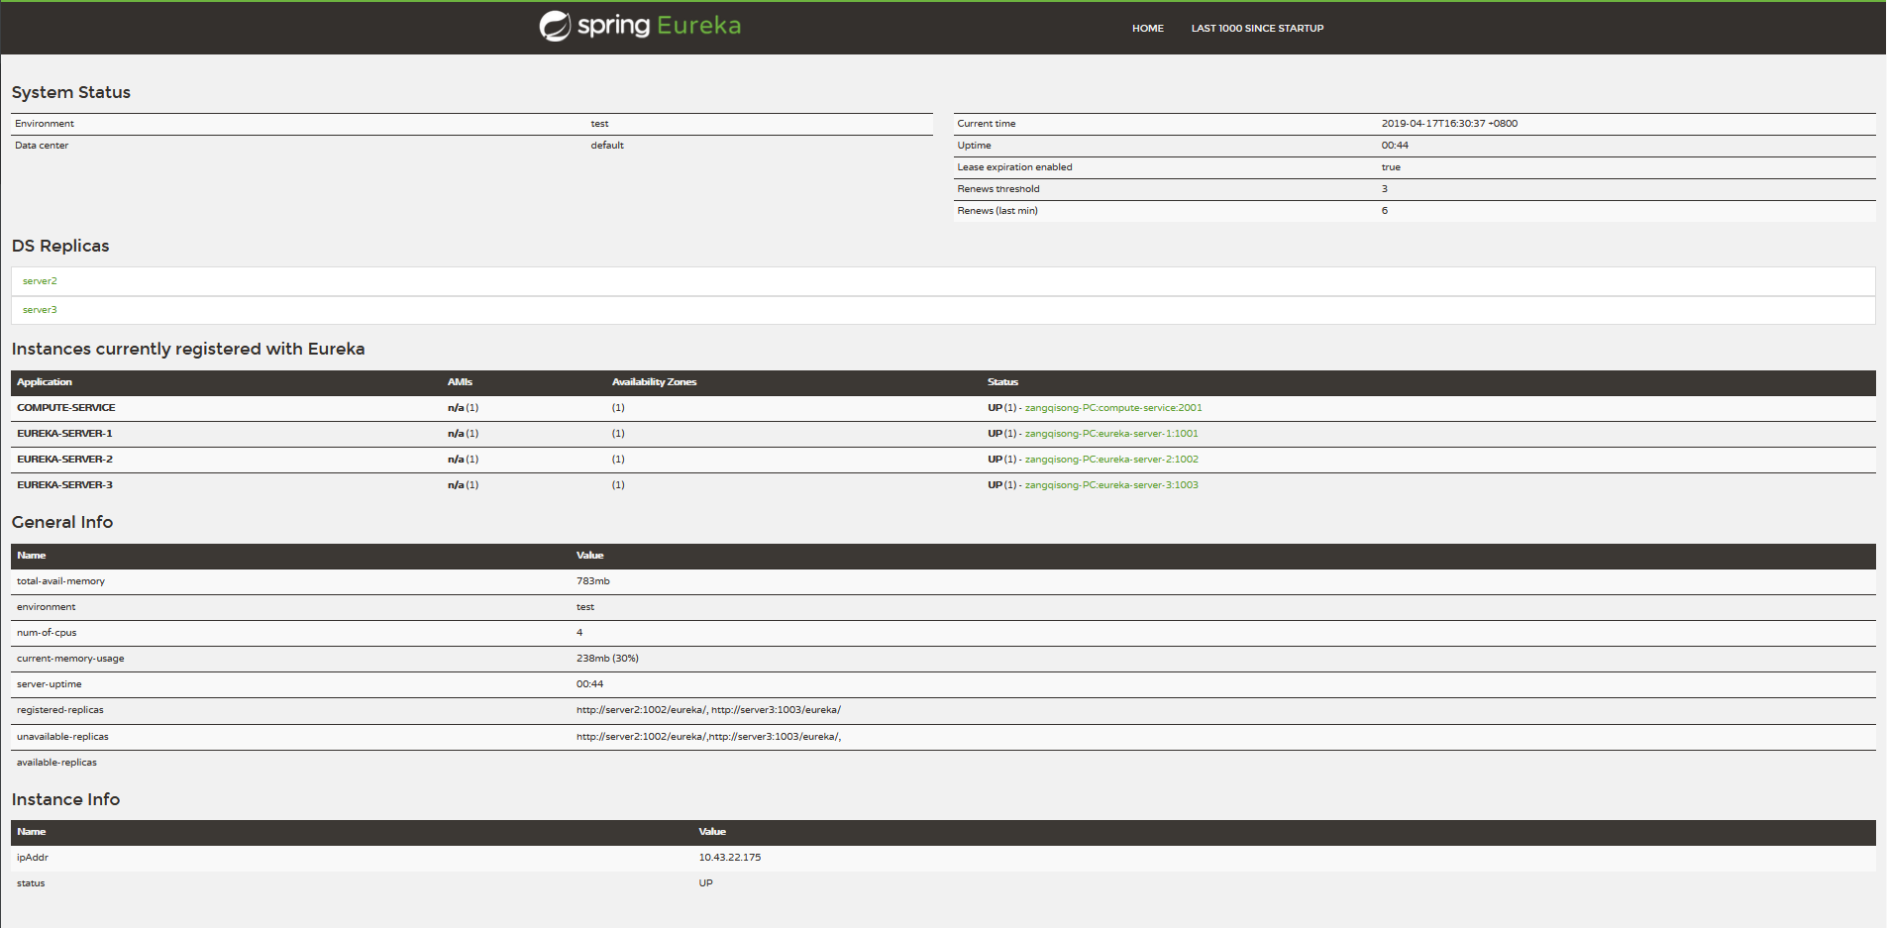Screen dimensions: 1887x928
Task: Click the Environment label in System Status
Action: [45, 124]
